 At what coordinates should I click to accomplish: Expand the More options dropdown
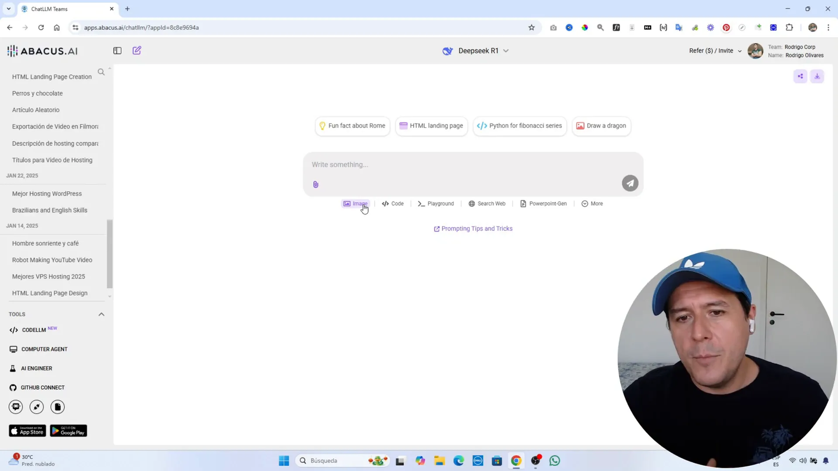point(592,204)
